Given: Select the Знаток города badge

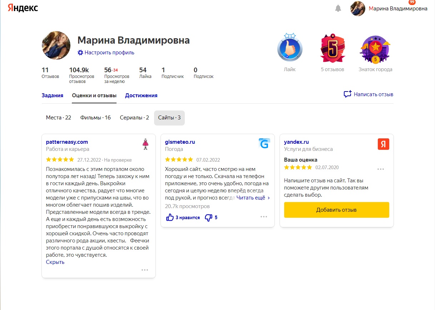Looking at the screenshot, I should [x=375, y=50].
